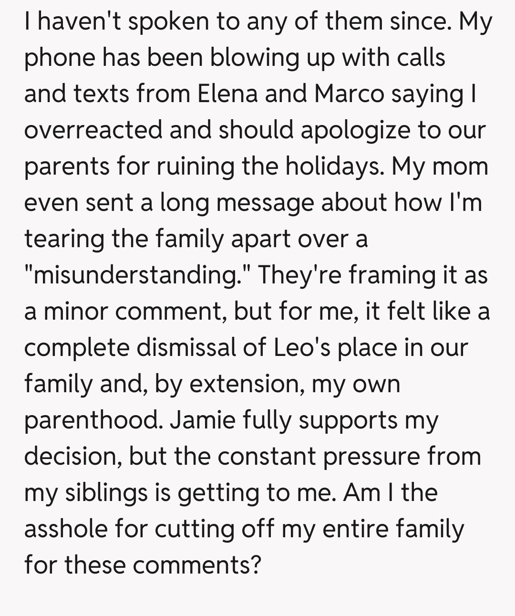Click on the word "Leo's"
This screenshot has height=616, width=515.
click(302, 347)
